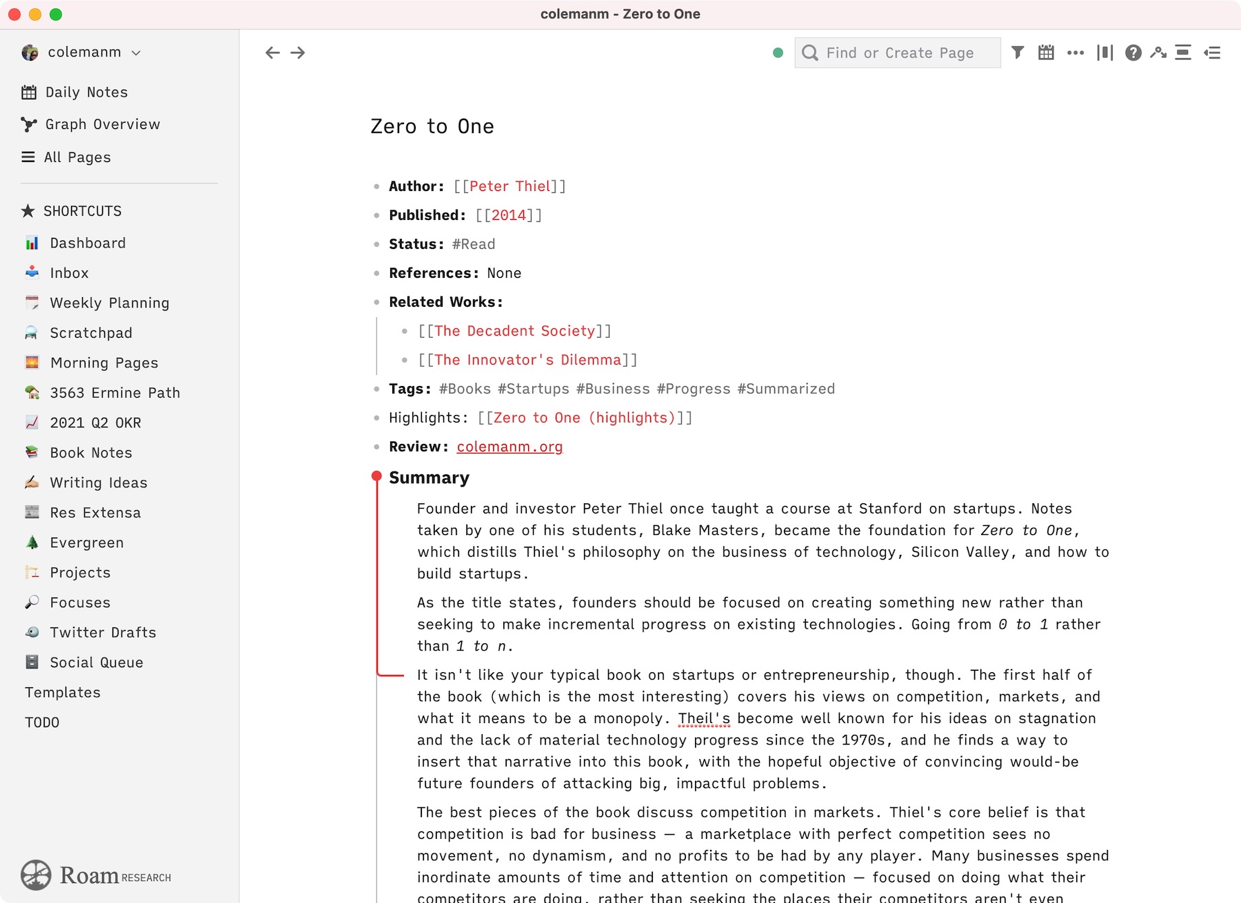Go forward with the right arrow
This screenshot has width=1241, height=903.
point(298,52)
